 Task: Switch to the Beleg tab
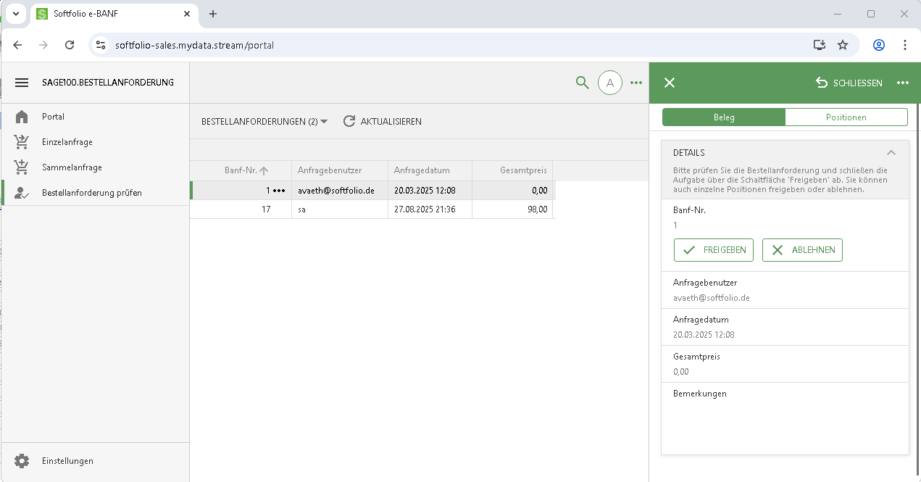723,117
